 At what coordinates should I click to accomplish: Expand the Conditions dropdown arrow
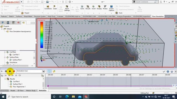pos(48,13)
